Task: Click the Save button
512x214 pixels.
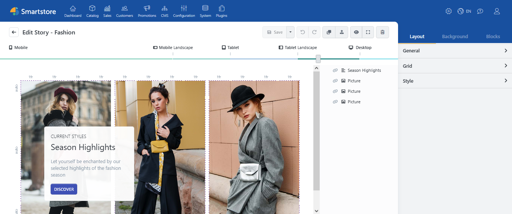Action: coord(275,32)
